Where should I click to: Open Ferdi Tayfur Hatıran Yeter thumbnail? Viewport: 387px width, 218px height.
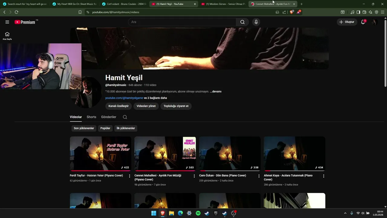(100, 154)
